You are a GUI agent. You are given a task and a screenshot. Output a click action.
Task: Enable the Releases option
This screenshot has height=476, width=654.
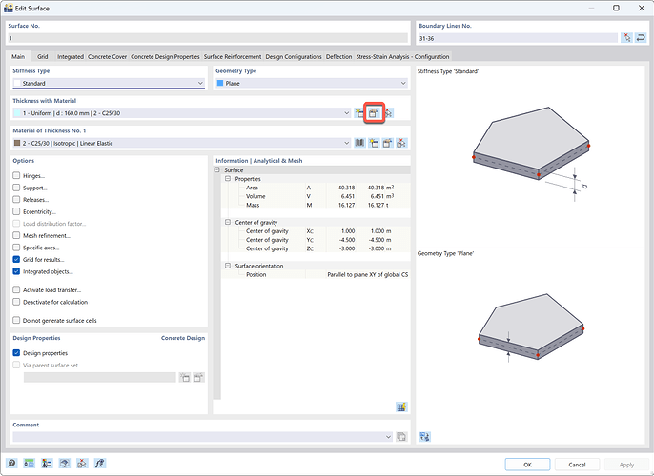pyautogui.click(x=16, y=200)
